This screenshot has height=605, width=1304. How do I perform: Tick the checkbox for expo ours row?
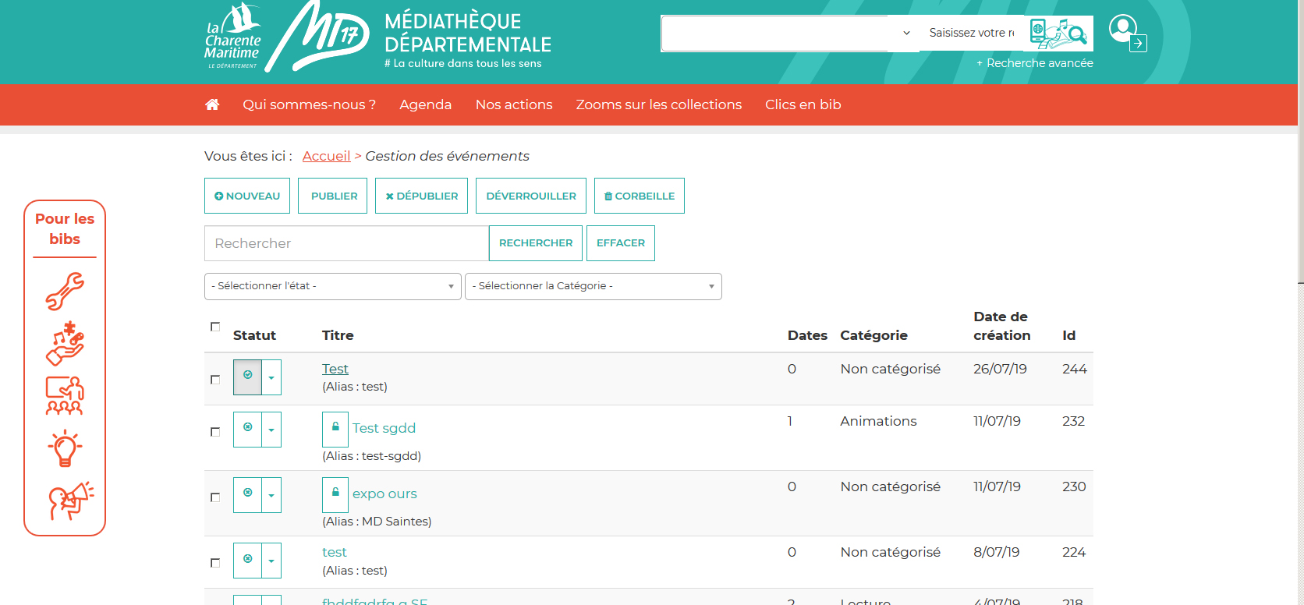pyautogui.click(x=215, y=497)
